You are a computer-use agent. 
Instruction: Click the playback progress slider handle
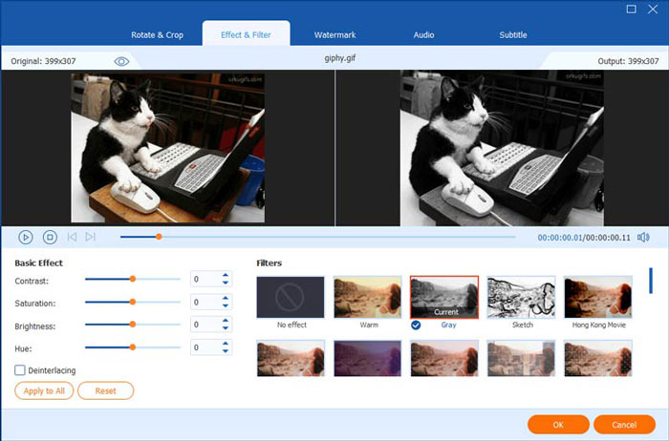tap(159, 237)
